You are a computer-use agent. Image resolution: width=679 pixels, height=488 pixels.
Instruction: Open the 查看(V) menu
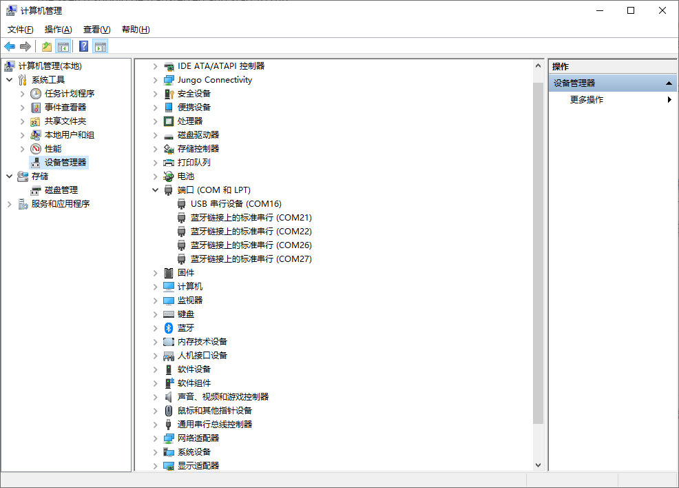pyautogui.click(x=96, y=30)
